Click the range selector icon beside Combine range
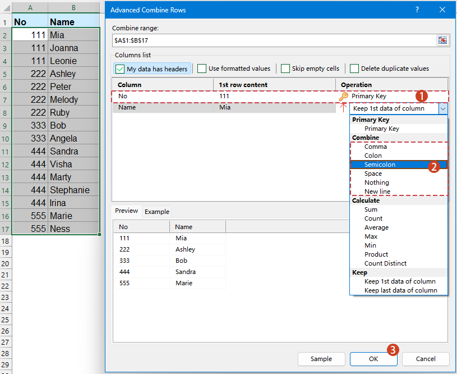The image size is (457, 374). coord(442,40)
